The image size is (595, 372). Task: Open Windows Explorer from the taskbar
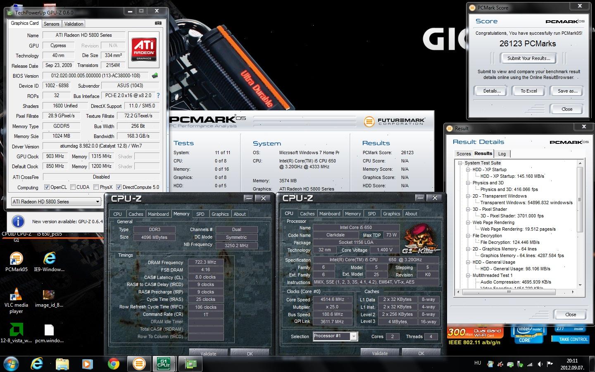tap(62, 364)
